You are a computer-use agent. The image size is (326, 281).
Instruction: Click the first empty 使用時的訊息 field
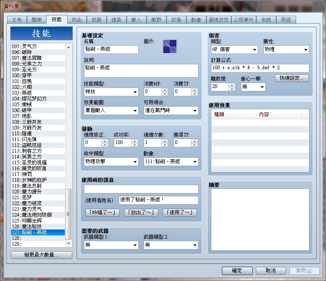click(x=141, y=189)
